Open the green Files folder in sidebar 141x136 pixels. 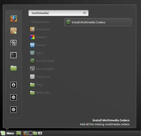tap(13, 68)
